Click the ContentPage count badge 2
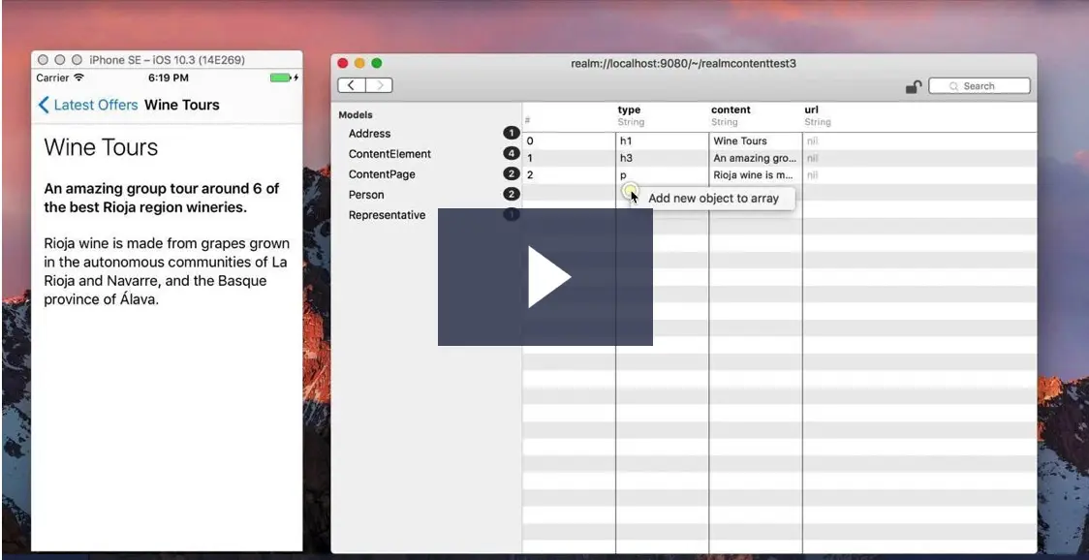The image size is (1089, 560). click(x=512, y=174)
